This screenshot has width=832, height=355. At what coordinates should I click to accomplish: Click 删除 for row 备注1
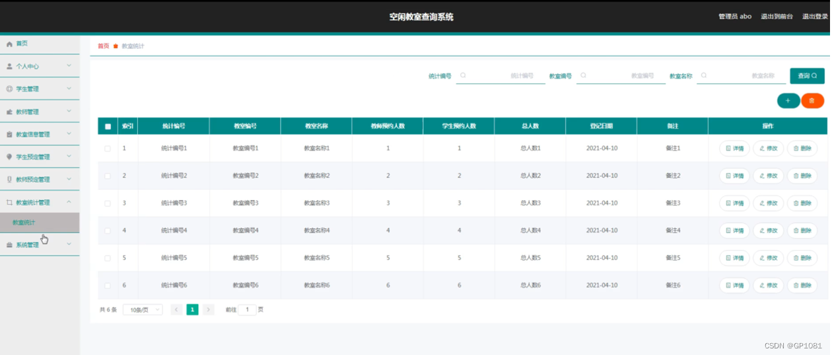click(x=802, y=148)
